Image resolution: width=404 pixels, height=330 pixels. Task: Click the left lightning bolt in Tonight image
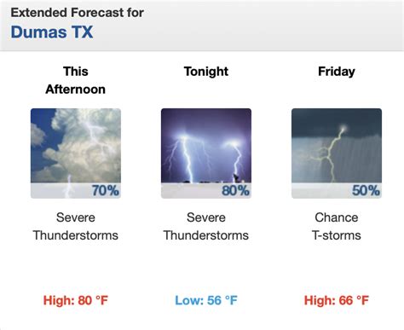click(x=186, y=159)
